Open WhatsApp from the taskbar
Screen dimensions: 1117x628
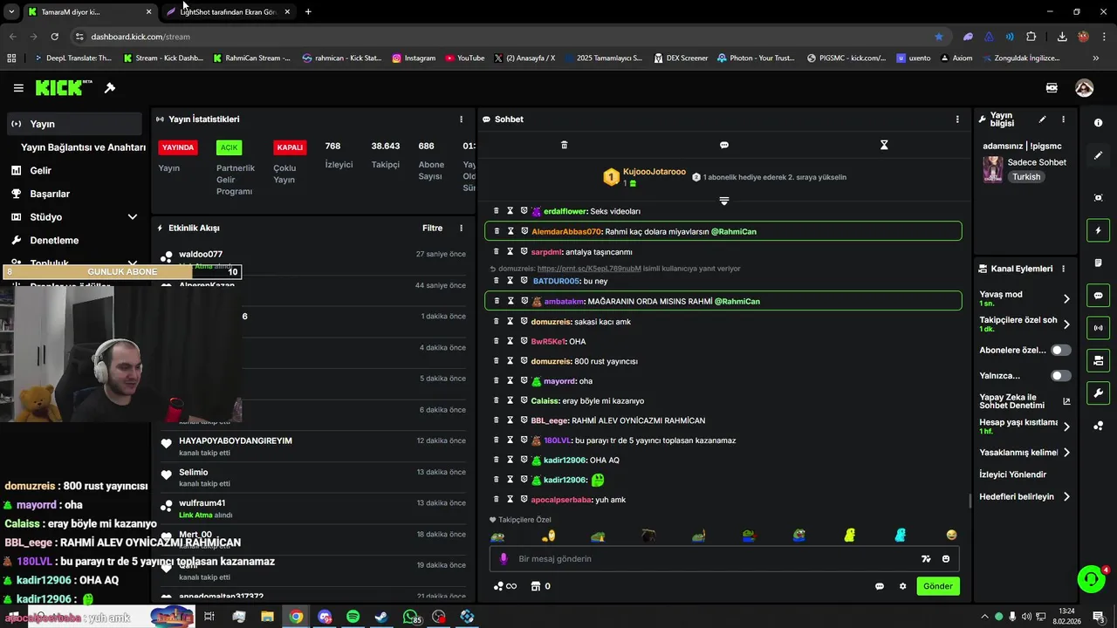[x=410, y=617]
